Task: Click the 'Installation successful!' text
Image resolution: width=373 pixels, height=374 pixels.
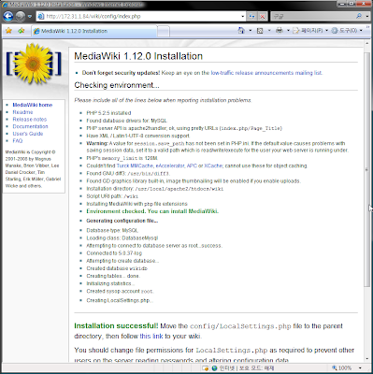Action: 116,326
